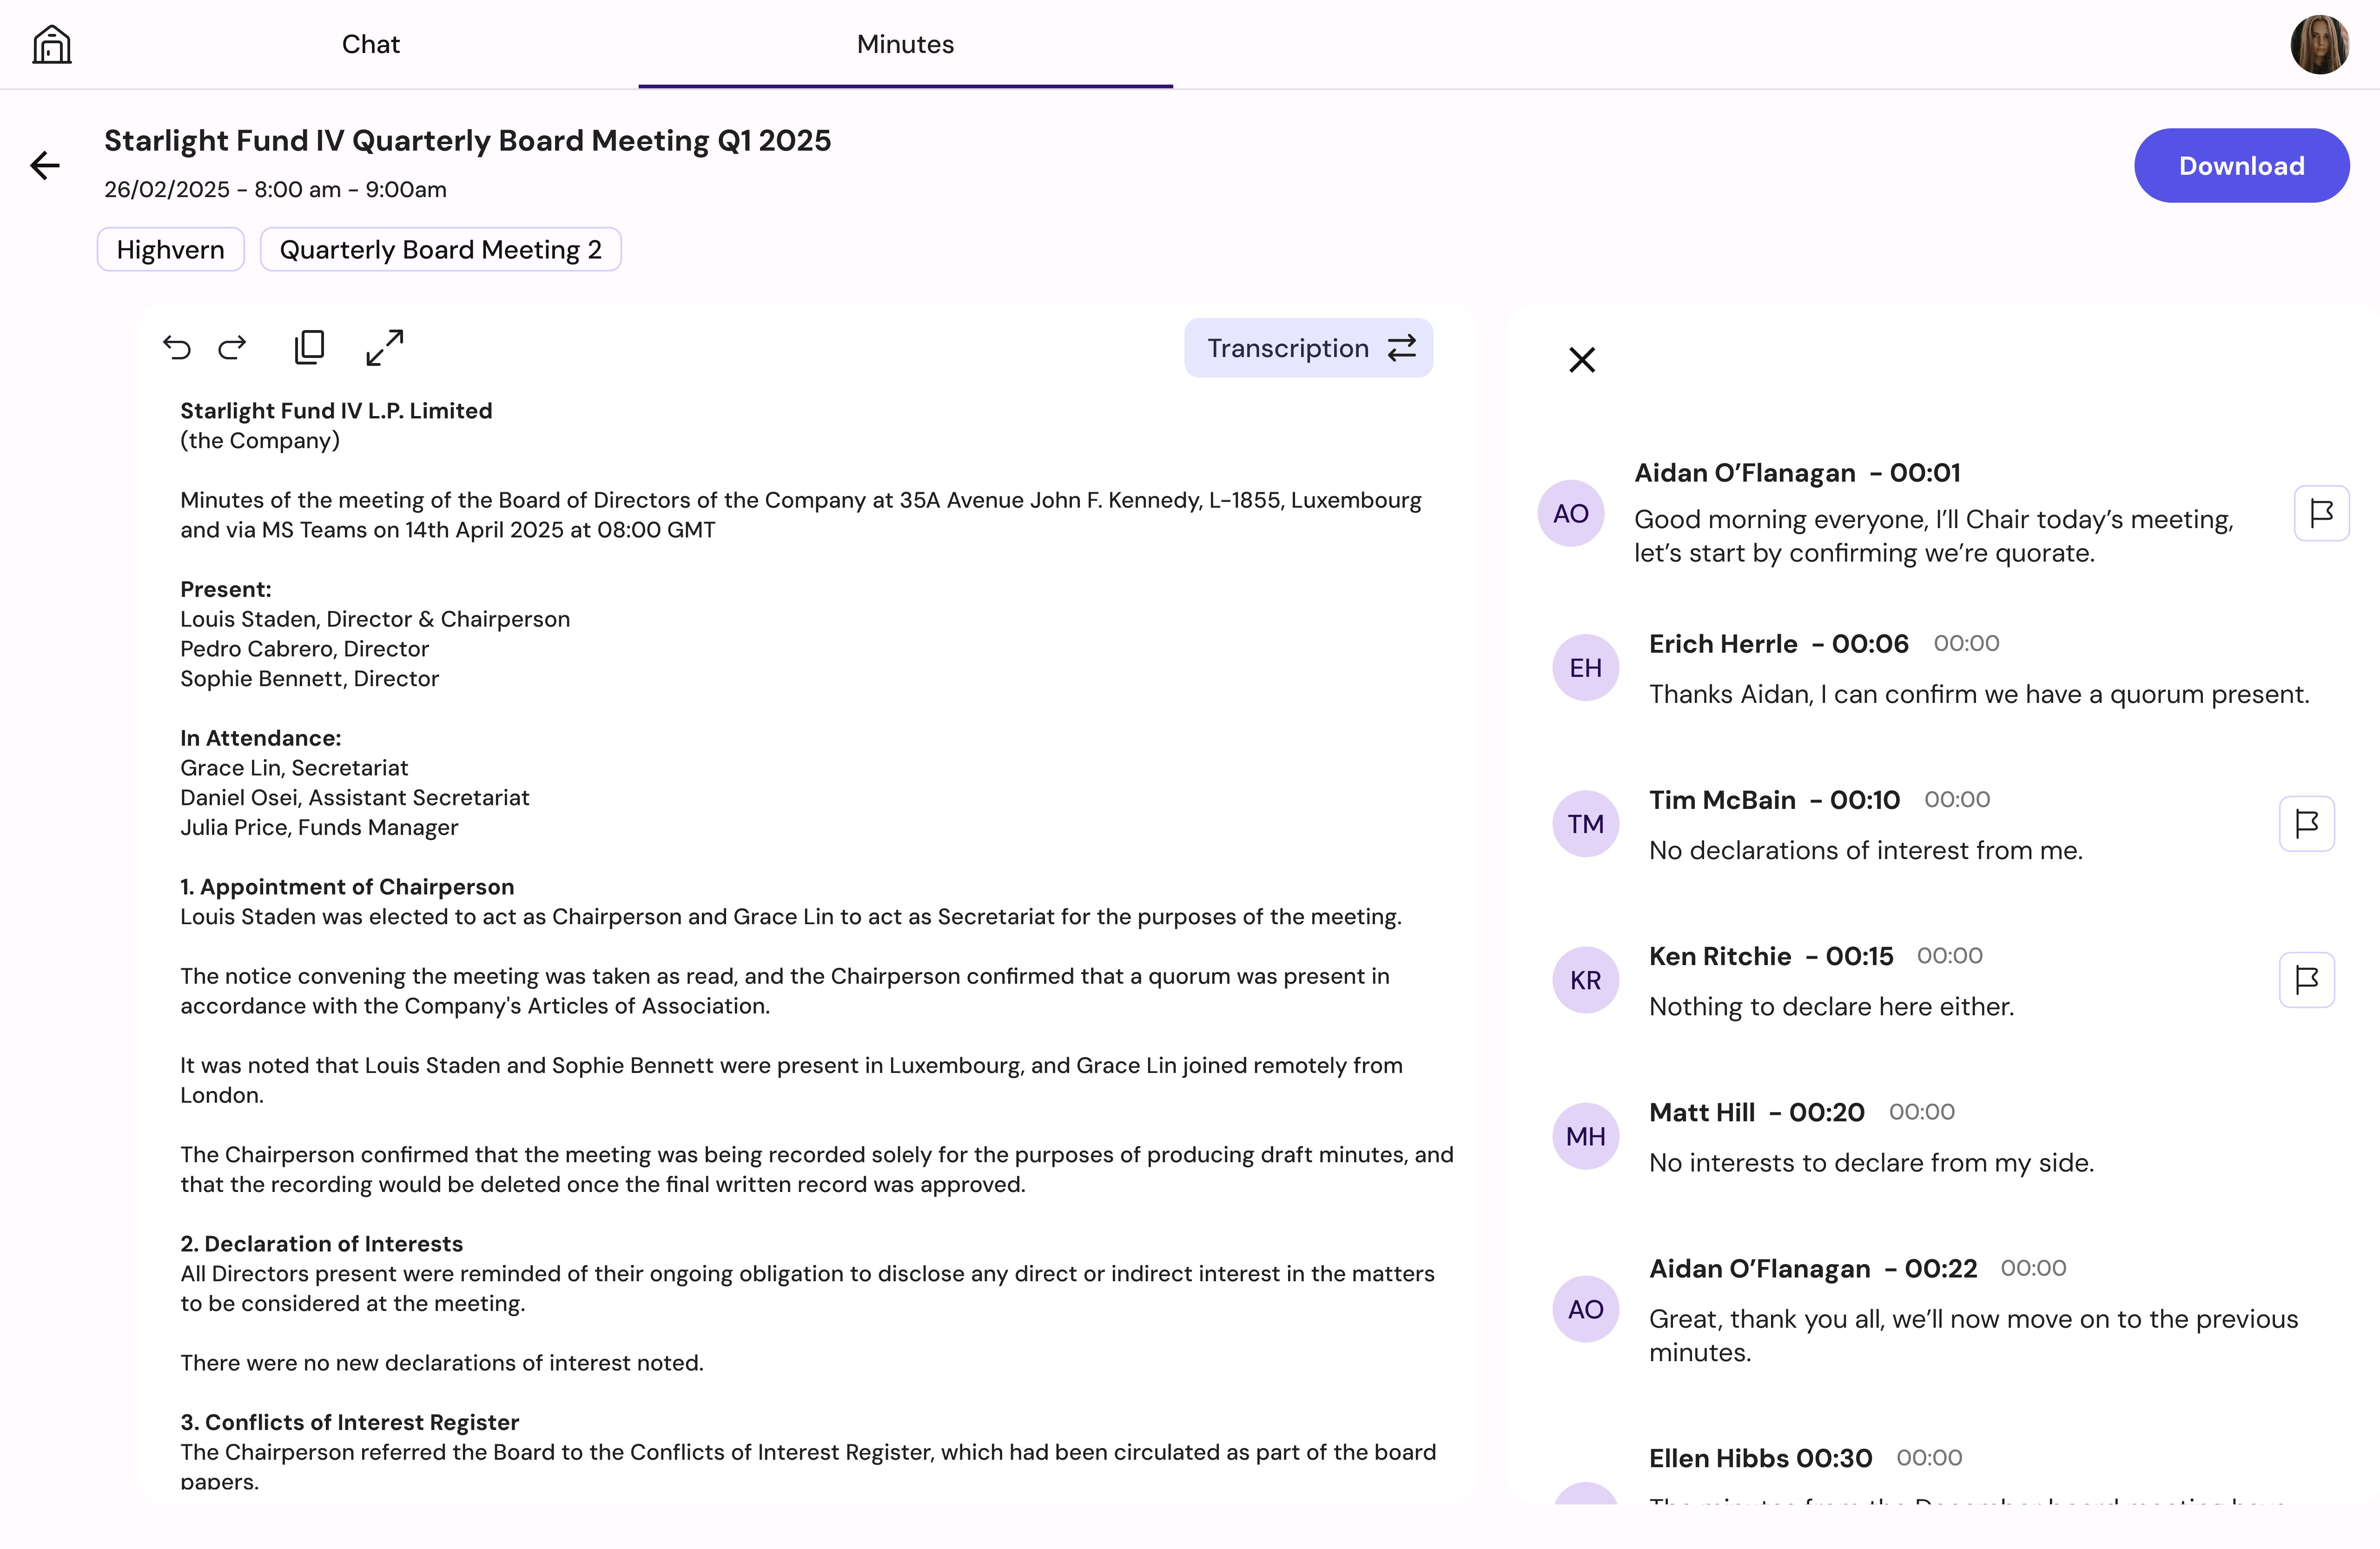Copy the minutes using the copy icon
2380x1549 pixels.
(309, 347)
